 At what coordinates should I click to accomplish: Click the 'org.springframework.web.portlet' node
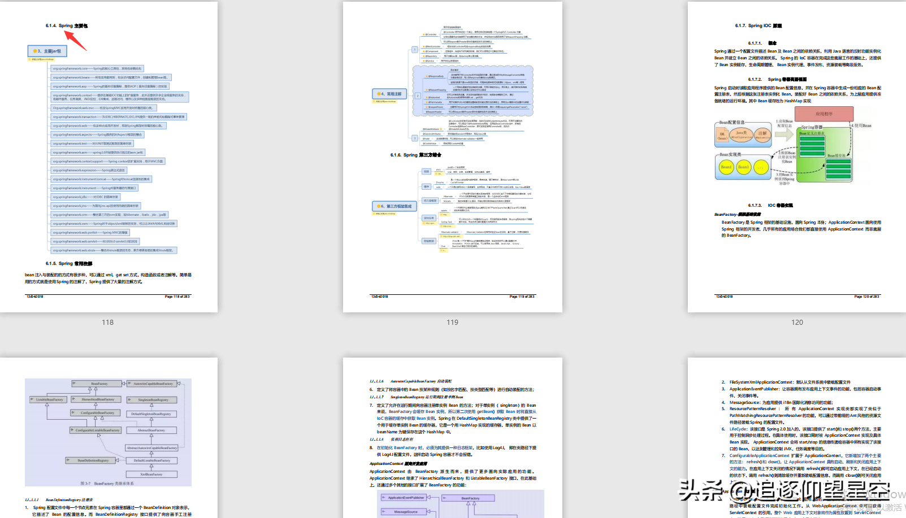pyautogui.click(x=90, y=232)
